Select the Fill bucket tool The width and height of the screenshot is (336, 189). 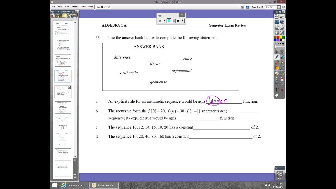click(282, 62)
